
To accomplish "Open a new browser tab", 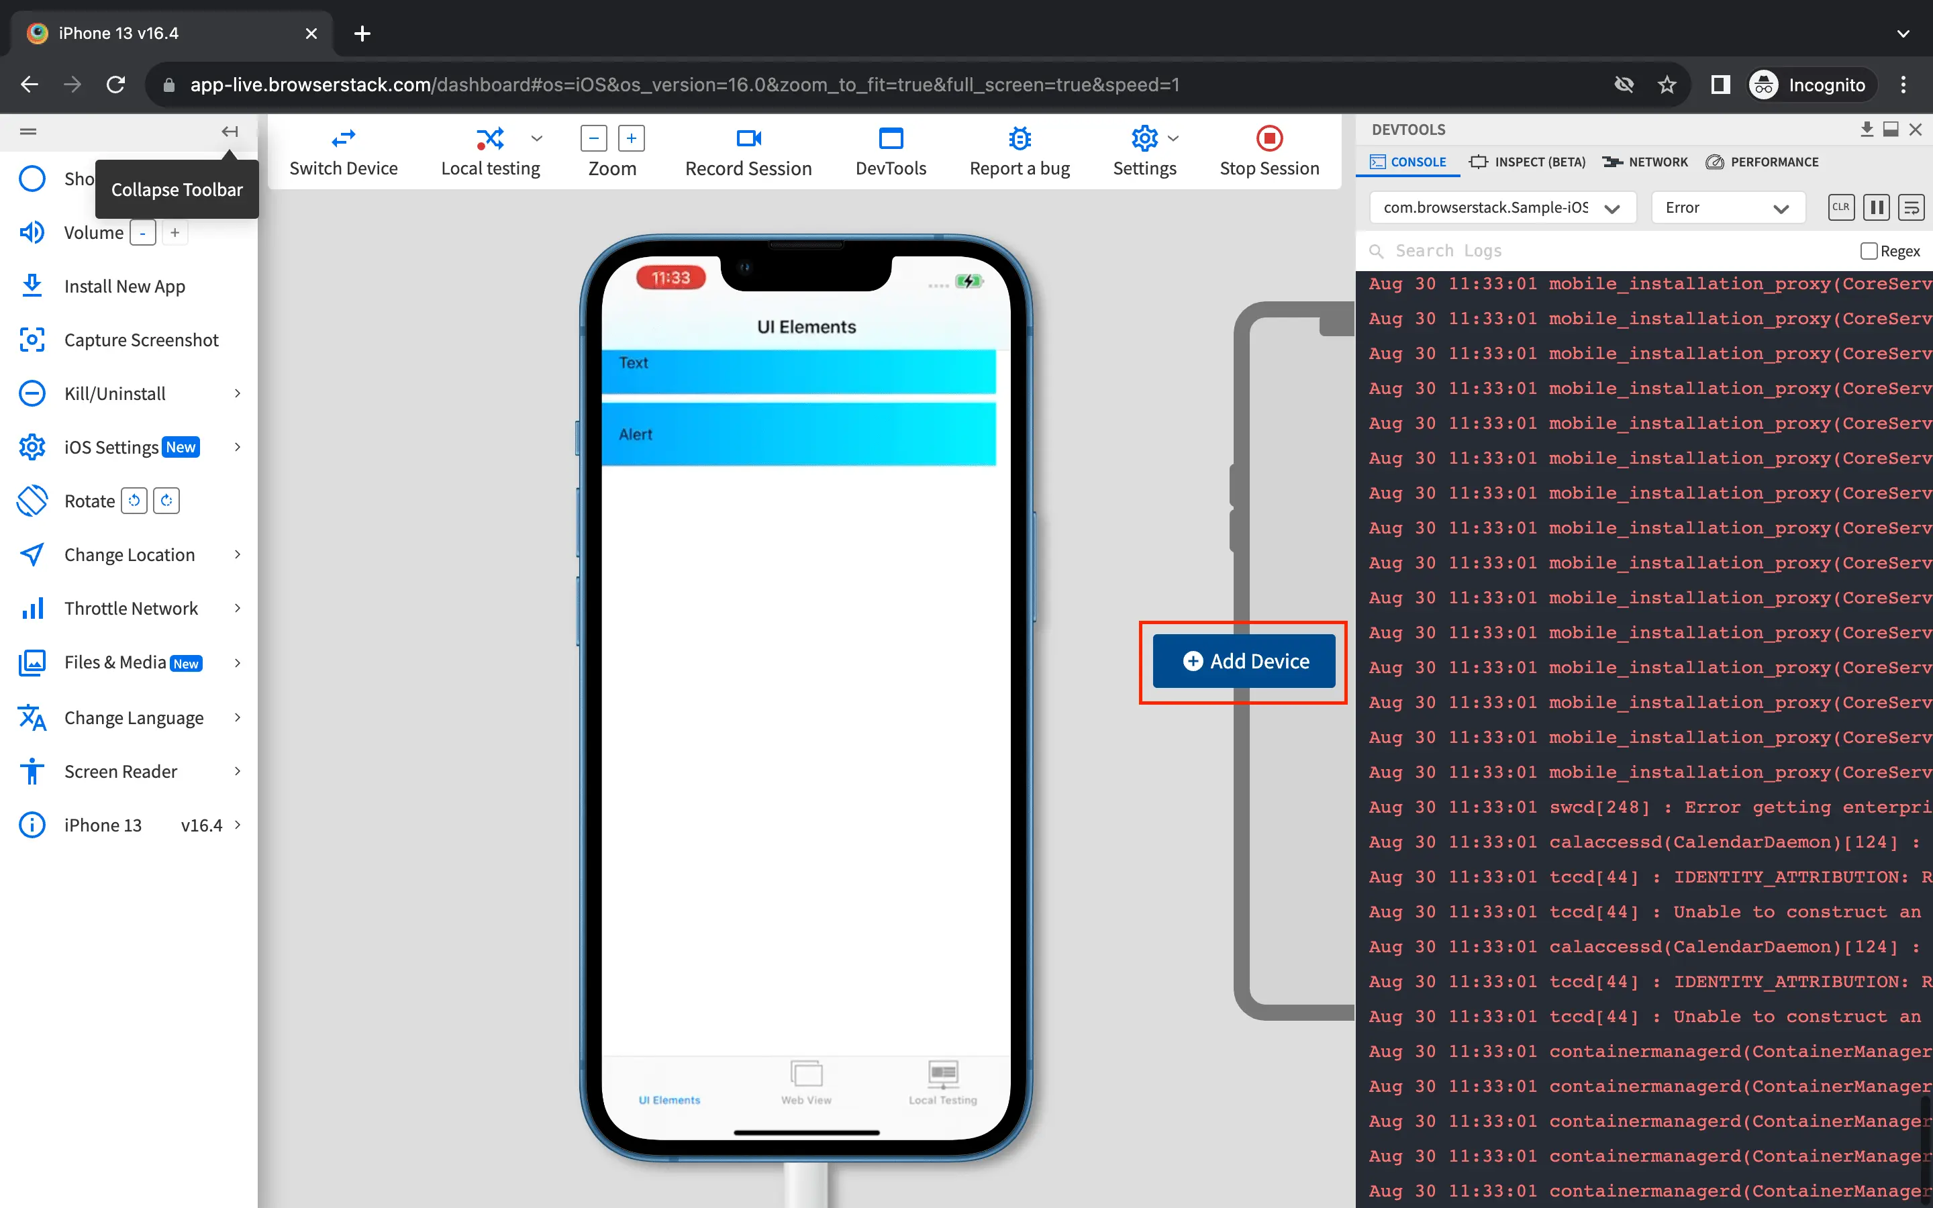I will (362, 34).
